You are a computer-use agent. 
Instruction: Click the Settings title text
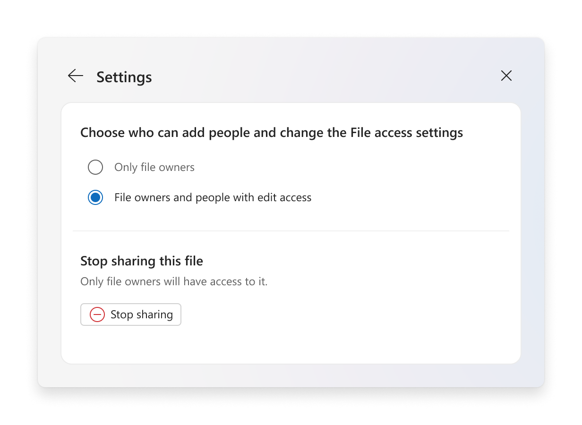[124, 77]
